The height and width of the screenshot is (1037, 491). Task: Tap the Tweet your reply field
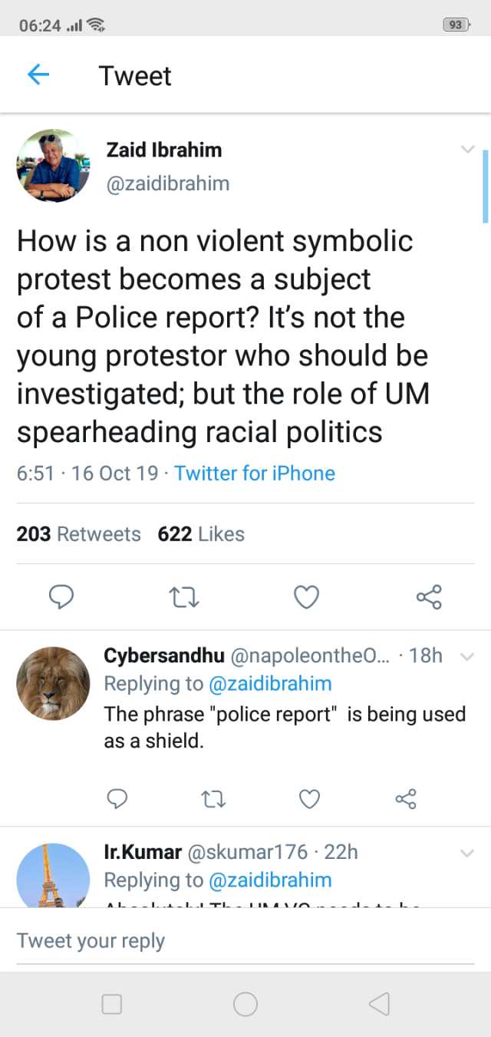point(245,941)
